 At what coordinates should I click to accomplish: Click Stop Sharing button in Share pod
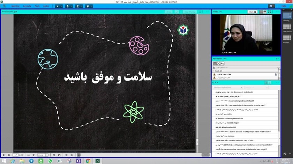190,12
